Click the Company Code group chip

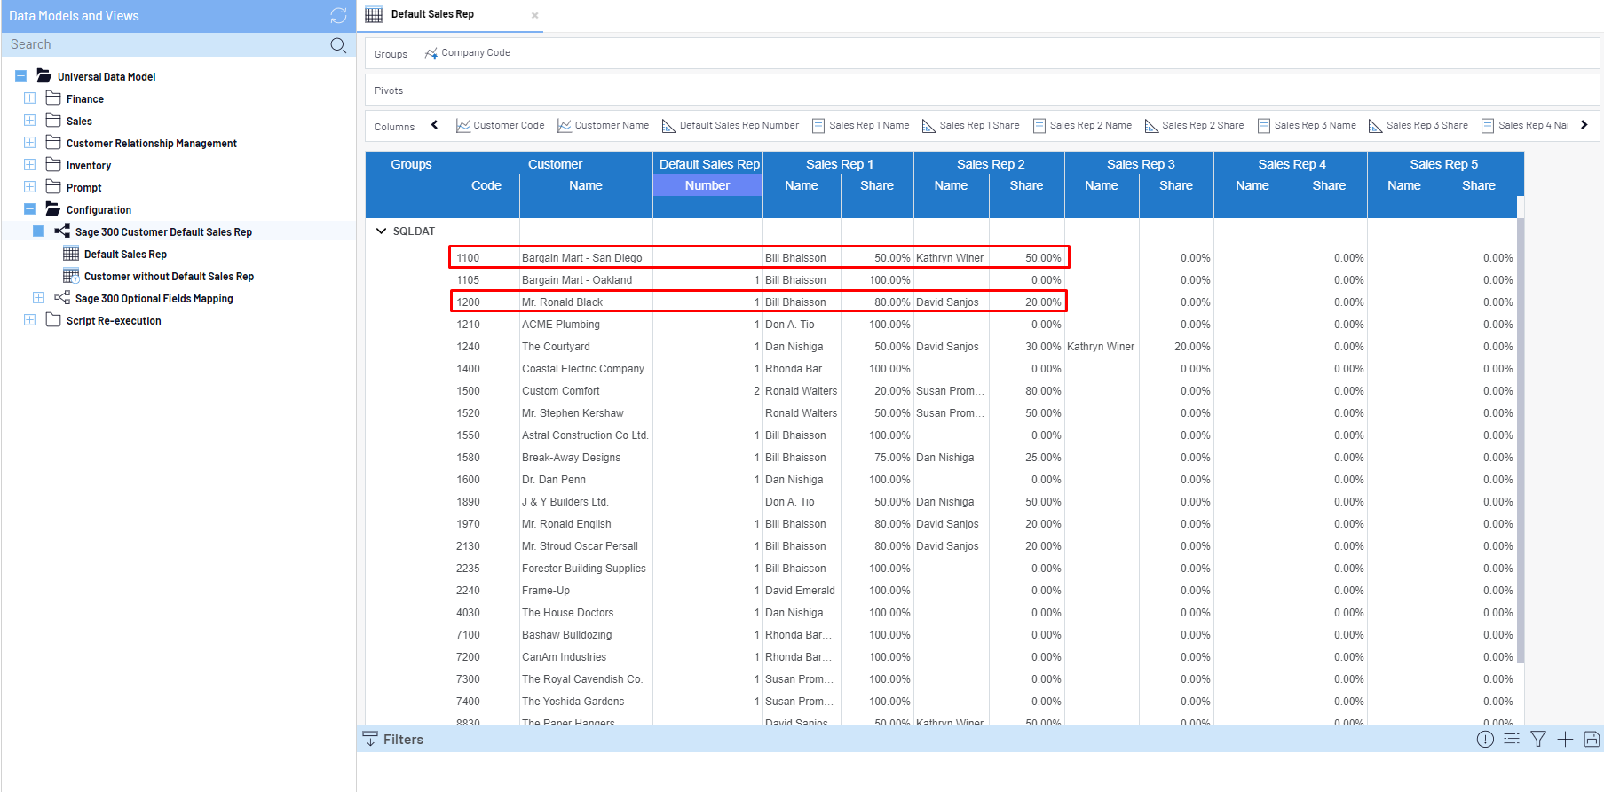(468, 53)
